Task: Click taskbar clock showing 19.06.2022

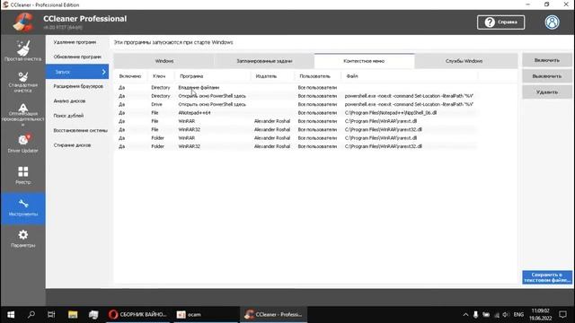Action: [x=540, y=315]
